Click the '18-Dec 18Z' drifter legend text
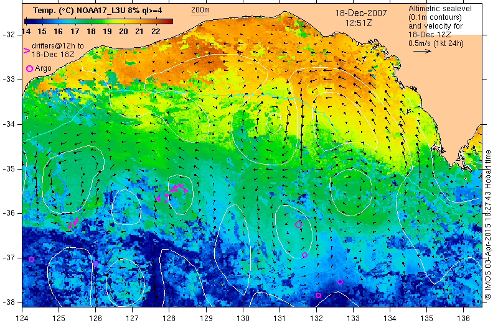Screen dimensions: 498x323 [53, 55]
